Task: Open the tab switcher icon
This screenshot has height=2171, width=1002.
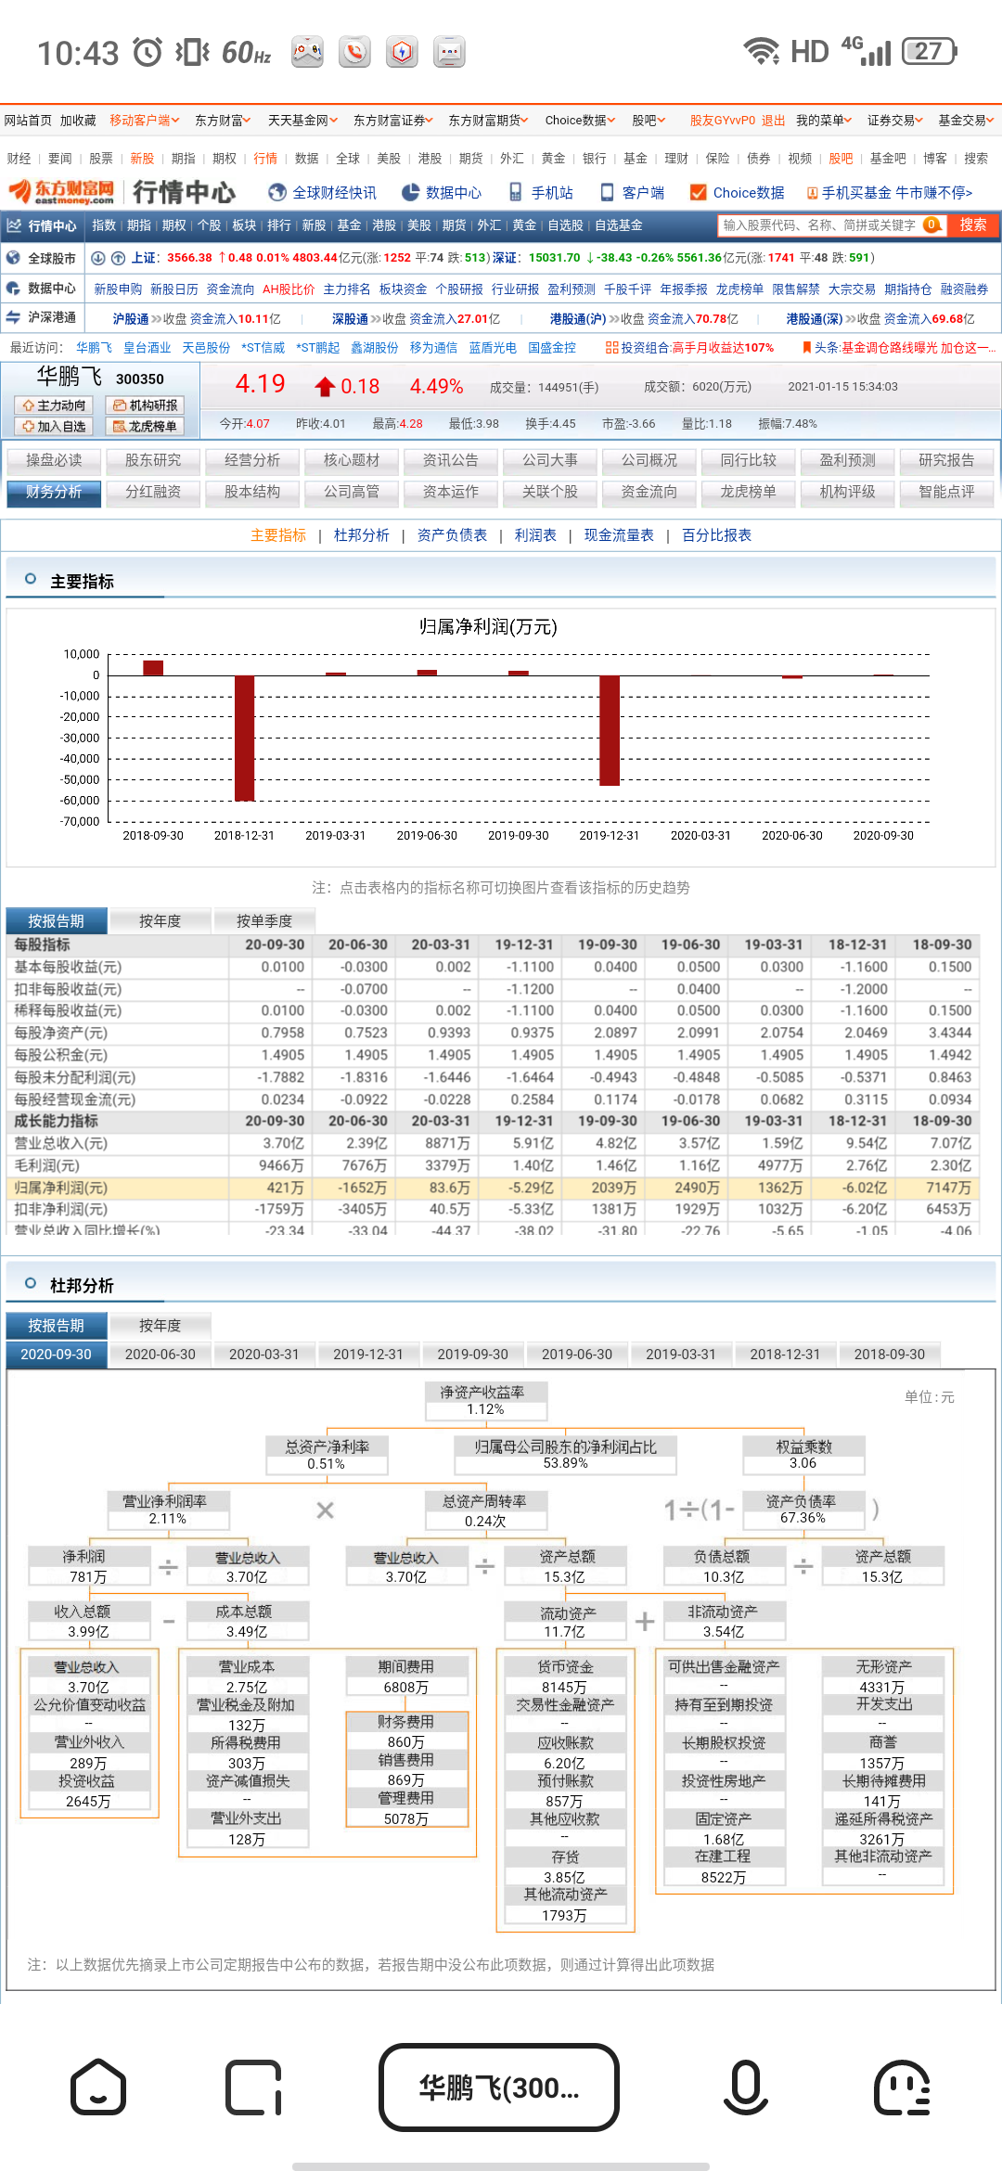Action: coord(253,2088)
